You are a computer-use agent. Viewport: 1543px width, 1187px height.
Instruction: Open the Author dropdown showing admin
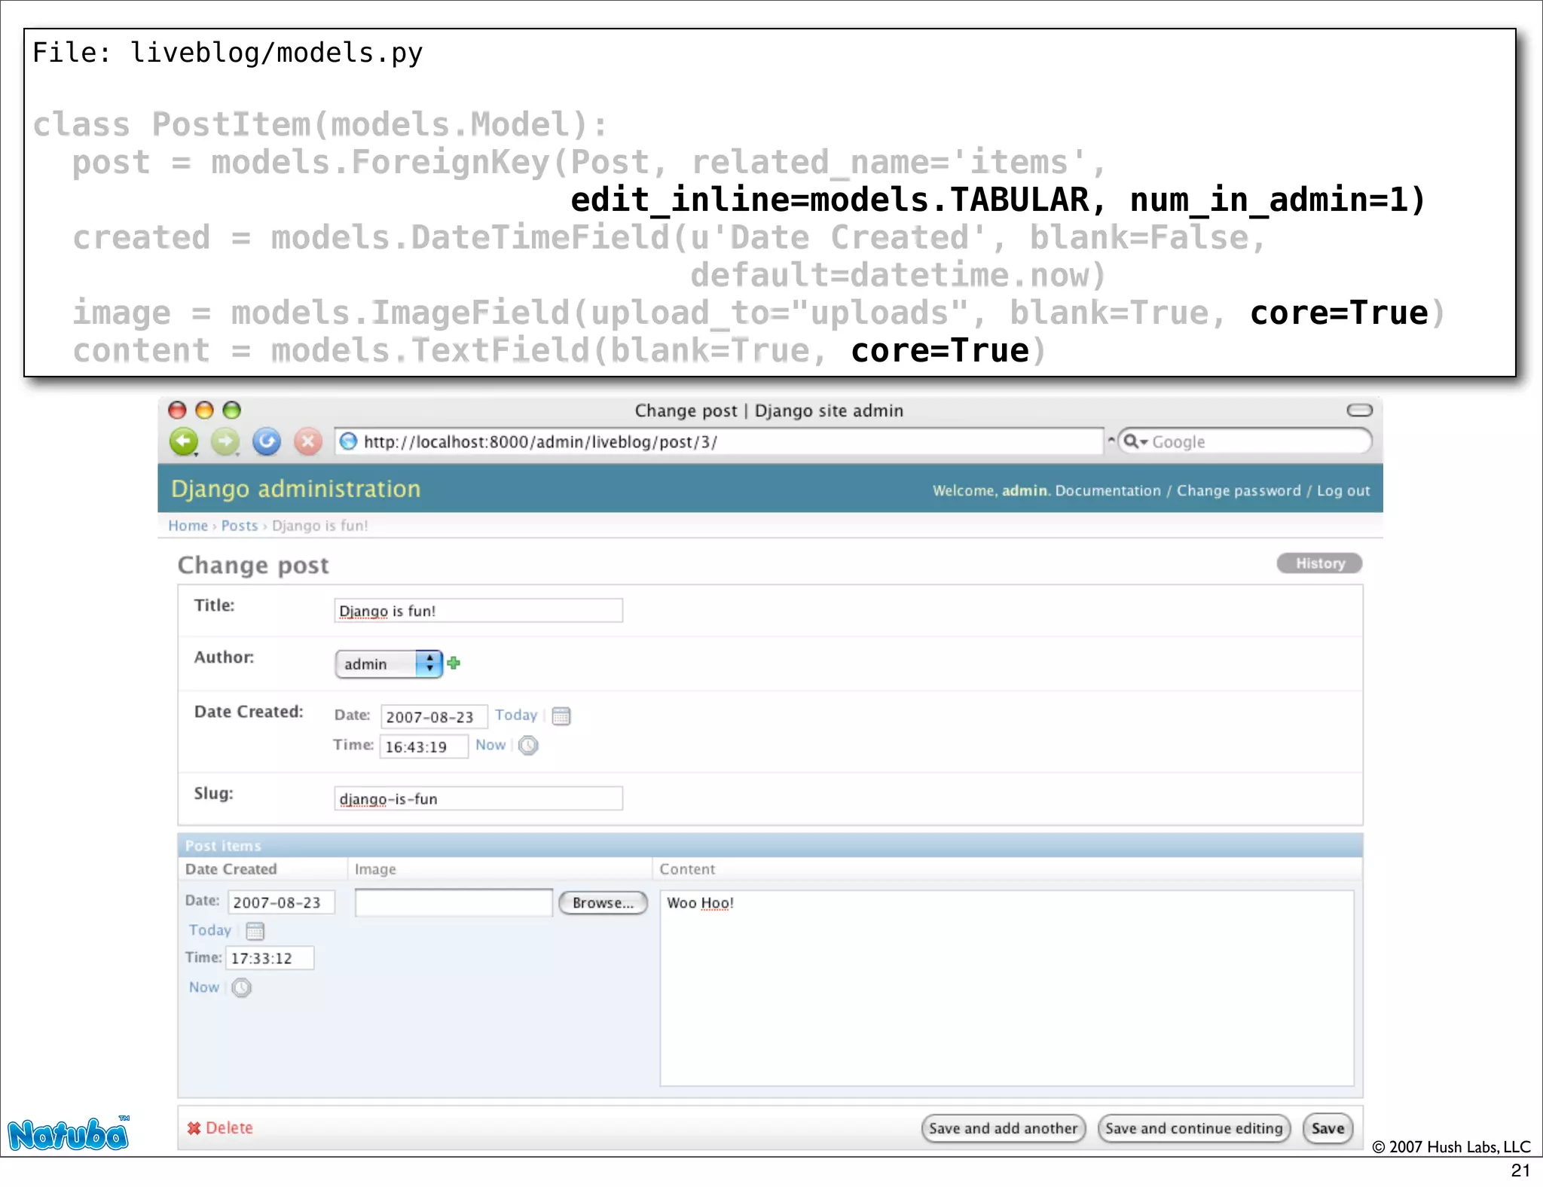pyautogui.click(x=389, y=664)
